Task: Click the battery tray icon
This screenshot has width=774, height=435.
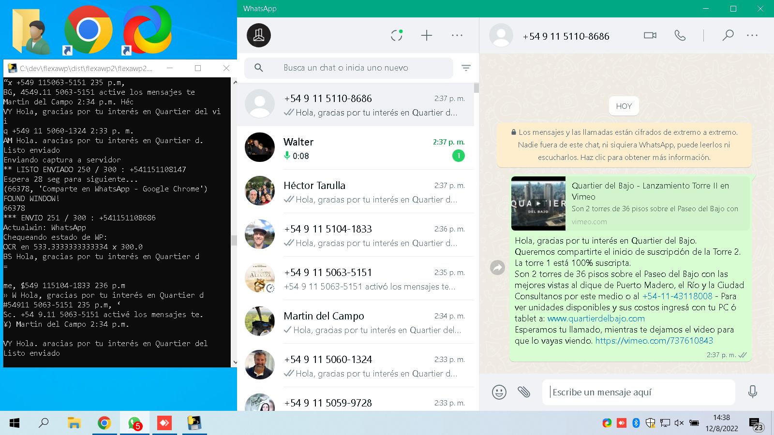Action: point(694,423)
